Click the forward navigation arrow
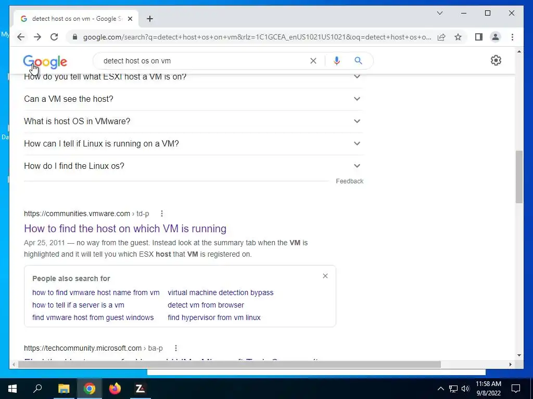The height and width of the screenshot is (399, 533). [x=37, y=37]
